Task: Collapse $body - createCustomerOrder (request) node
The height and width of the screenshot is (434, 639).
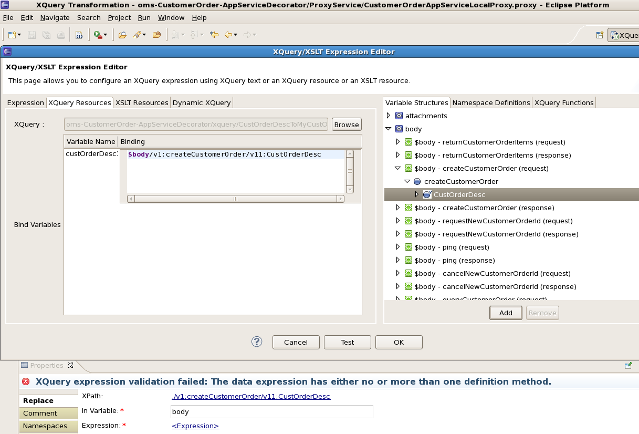Action: coord(398,168)
